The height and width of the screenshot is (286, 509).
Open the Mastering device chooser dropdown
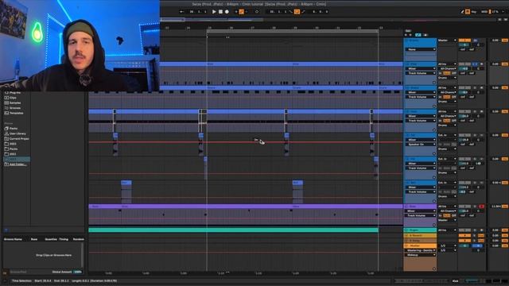coord(421,250)
